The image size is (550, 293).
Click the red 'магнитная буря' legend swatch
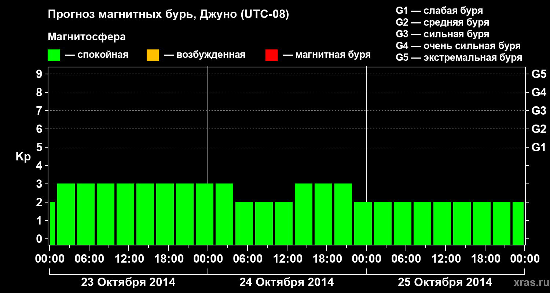tap(271, 55)
